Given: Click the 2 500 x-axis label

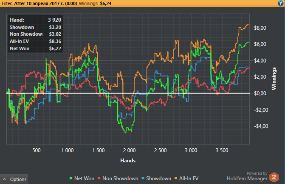Looking at the screenshot, I should [160, 150].
